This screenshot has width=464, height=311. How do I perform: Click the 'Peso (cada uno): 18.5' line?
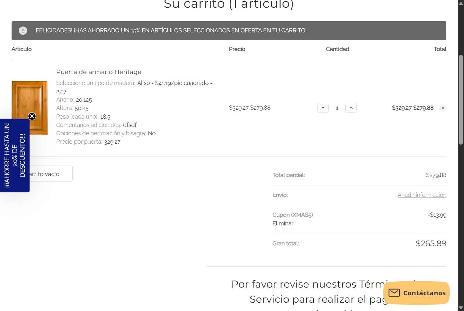click(83, 117)
